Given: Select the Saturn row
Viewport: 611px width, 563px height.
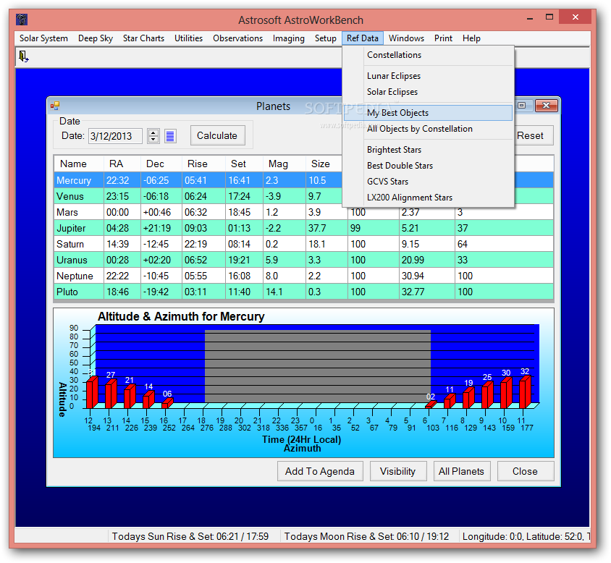Looking at the screenshot, I should pos(303,245).
